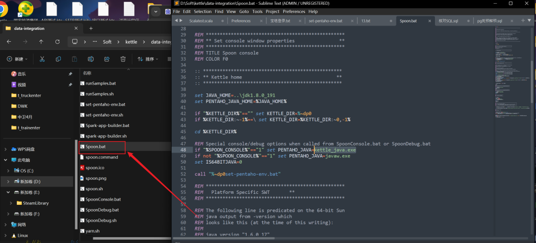Open the Goto menu in Sublime Text
Image resolution: width=536 pixels, height=243 pixels.
[245, 11]
